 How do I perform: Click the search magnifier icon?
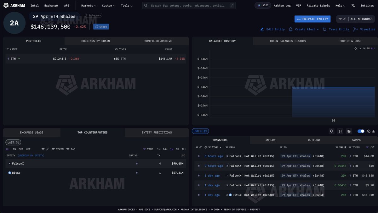click(146, 6)
